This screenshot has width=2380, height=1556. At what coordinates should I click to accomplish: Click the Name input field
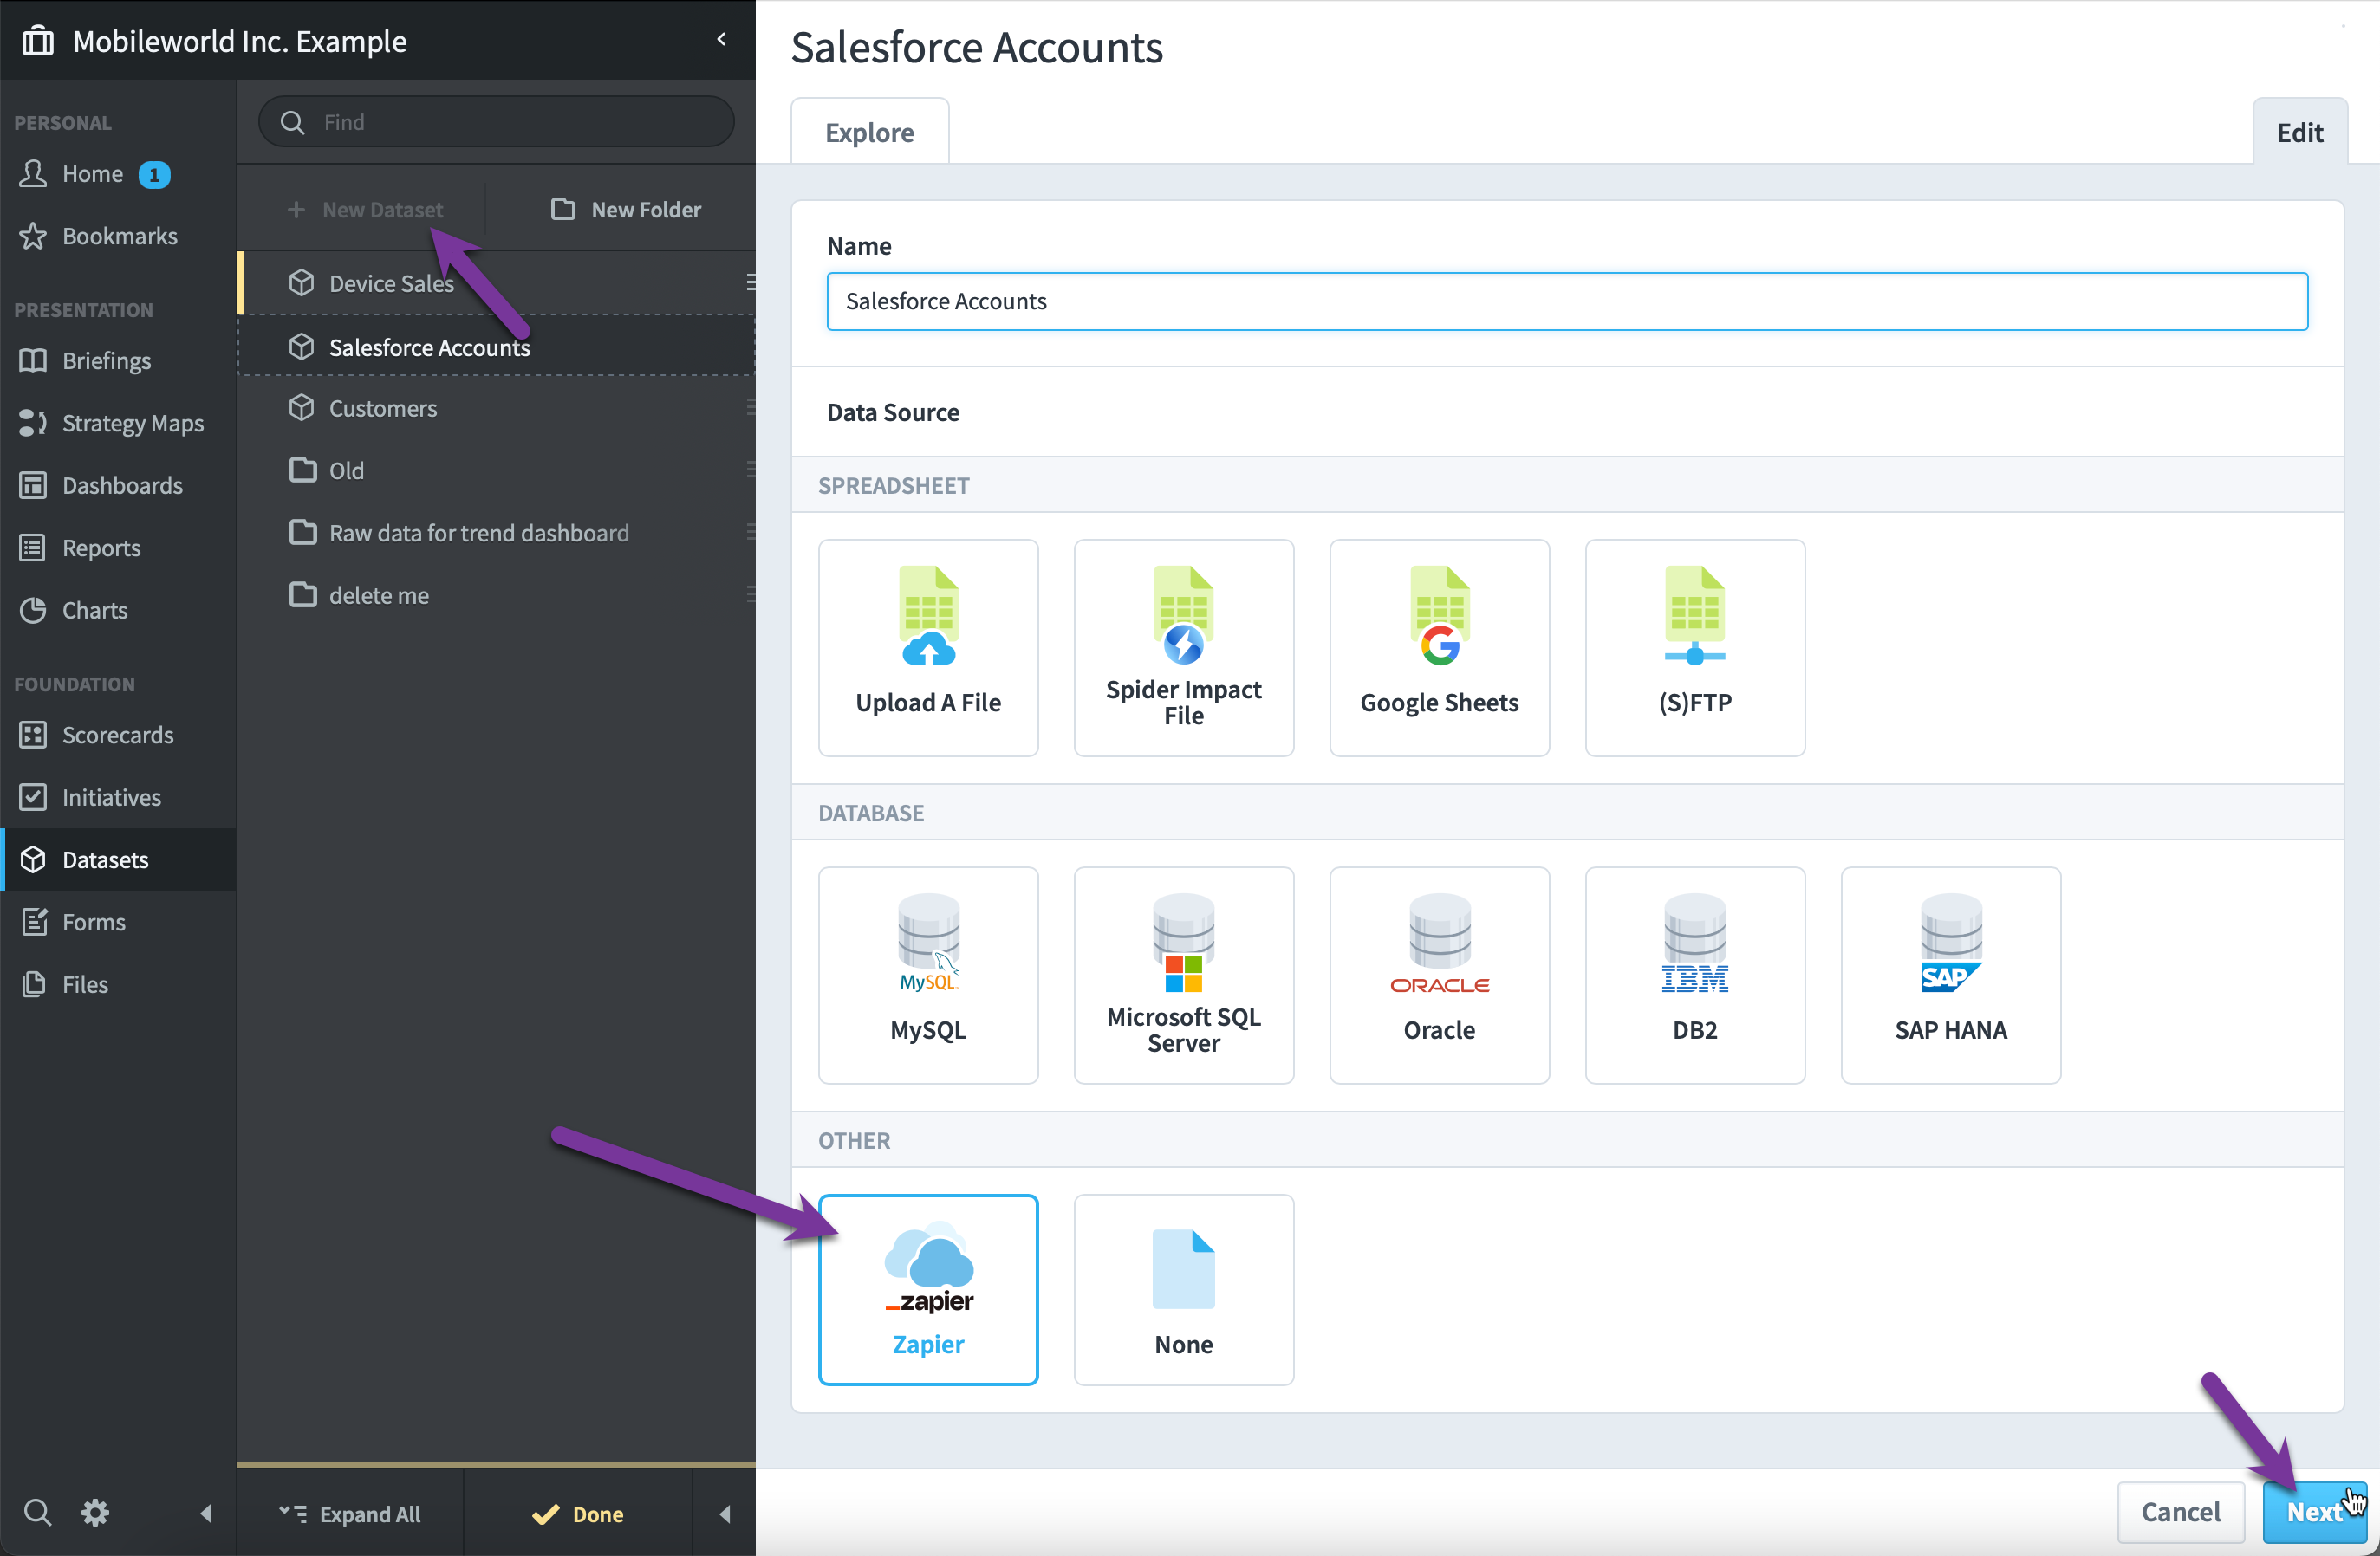(x=1567, y=301)
